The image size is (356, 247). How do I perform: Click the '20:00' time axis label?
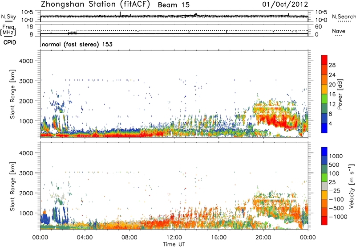(x=263, y=238)
